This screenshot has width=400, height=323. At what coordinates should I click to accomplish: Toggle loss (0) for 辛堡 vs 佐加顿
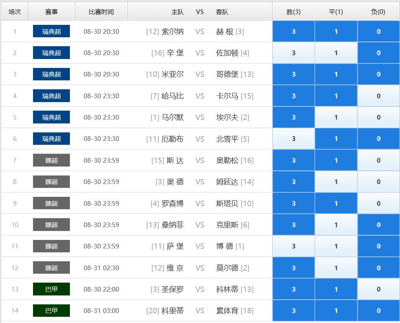(x=379, y=53)
